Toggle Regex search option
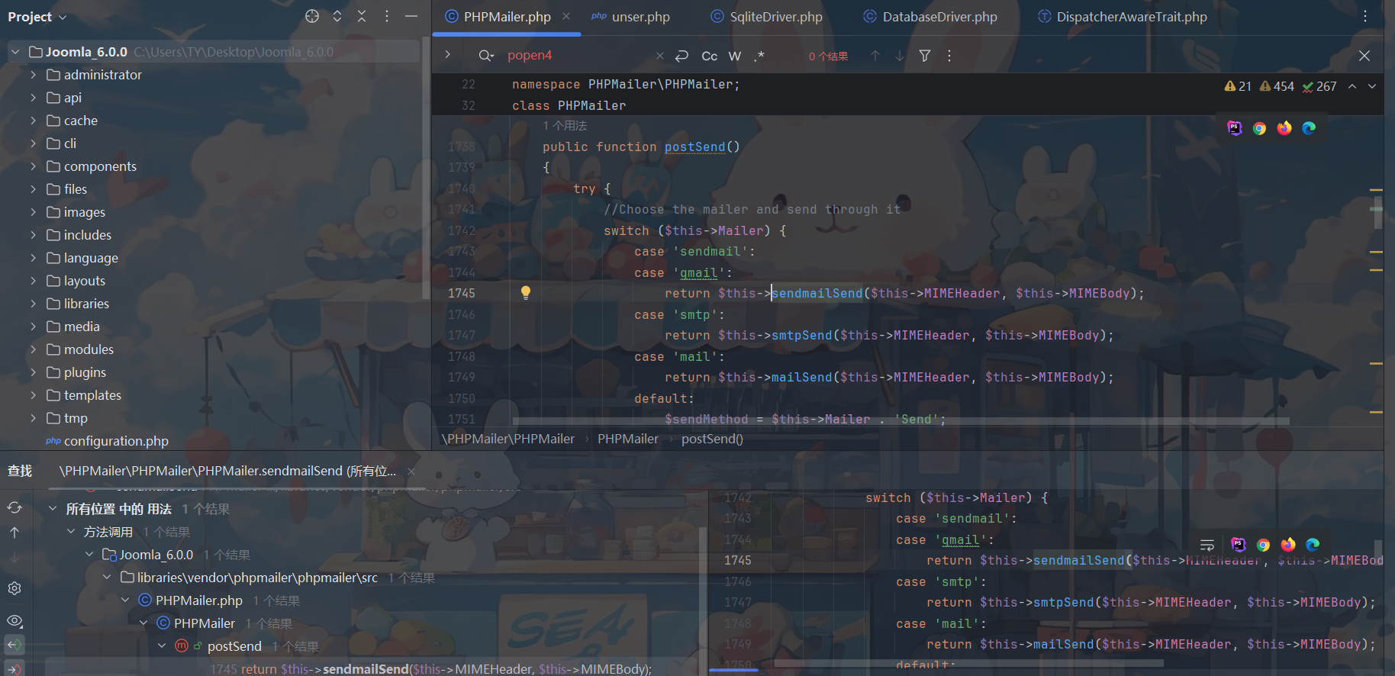This screenshot has height=676, width=1395. point(759,56)
